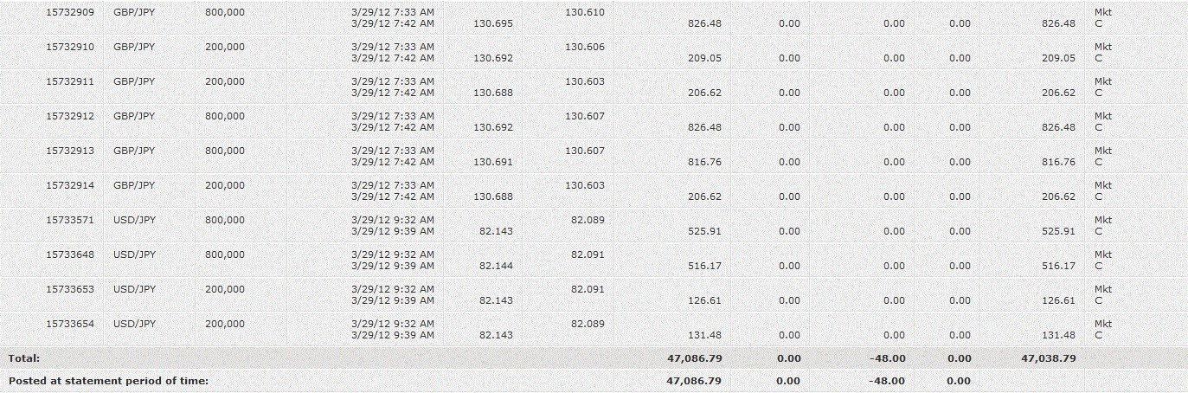Image resolution: width=1188 pixels, height=393 pixels.
Task: Click the 130.610 price value
Action: pos(585,12)
